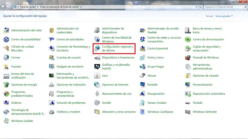
Task: Expand the arrow after Panel de control breadcrumb
Action: tap(38, 7)
